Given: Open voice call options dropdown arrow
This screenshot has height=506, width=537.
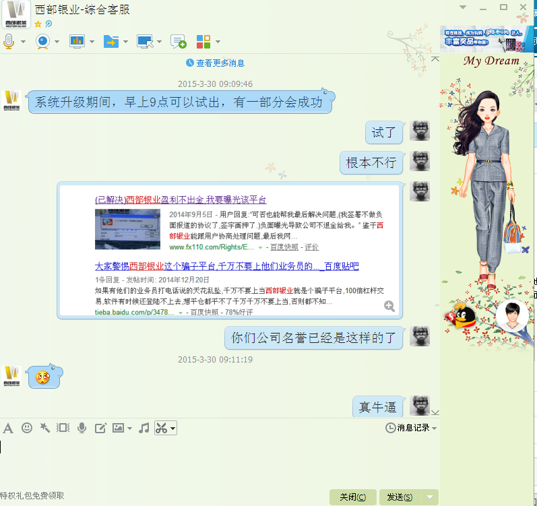Looking at the screenshot, I should pyautogui.click(x=24, y=42).
